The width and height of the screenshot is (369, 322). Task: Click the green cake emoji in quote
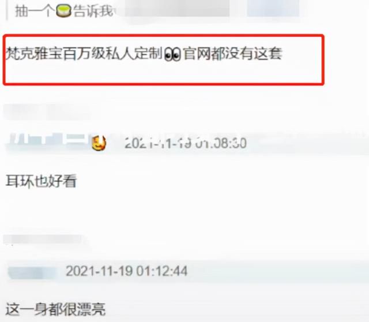point(63,11)
